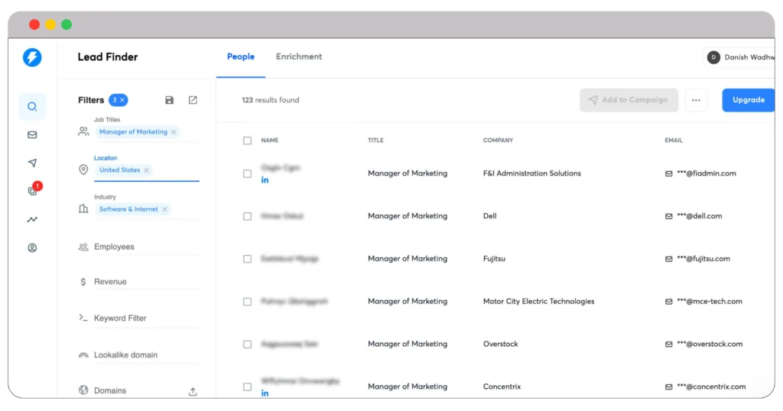
Task: Click the TITLE column header
Action: (375, 141)
